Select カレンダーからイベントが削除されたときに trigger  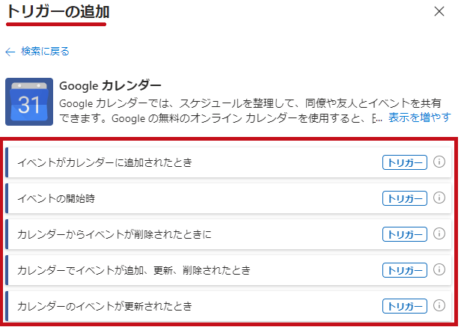[x=228, y=234]
